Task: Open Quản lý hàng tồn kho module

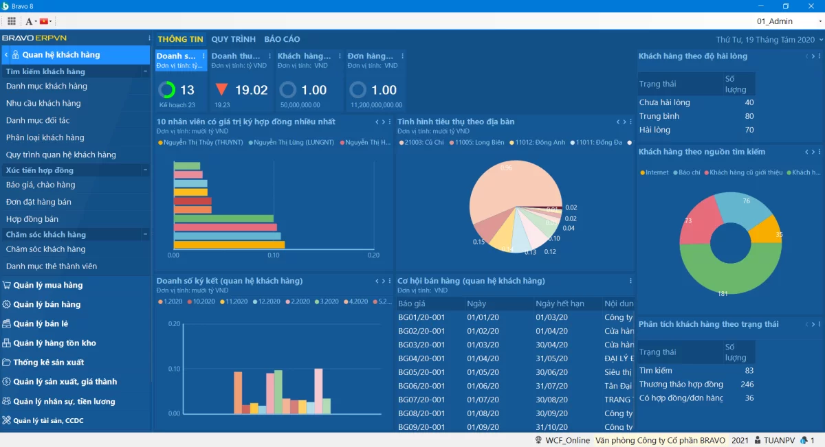Action: coord(54,343)
